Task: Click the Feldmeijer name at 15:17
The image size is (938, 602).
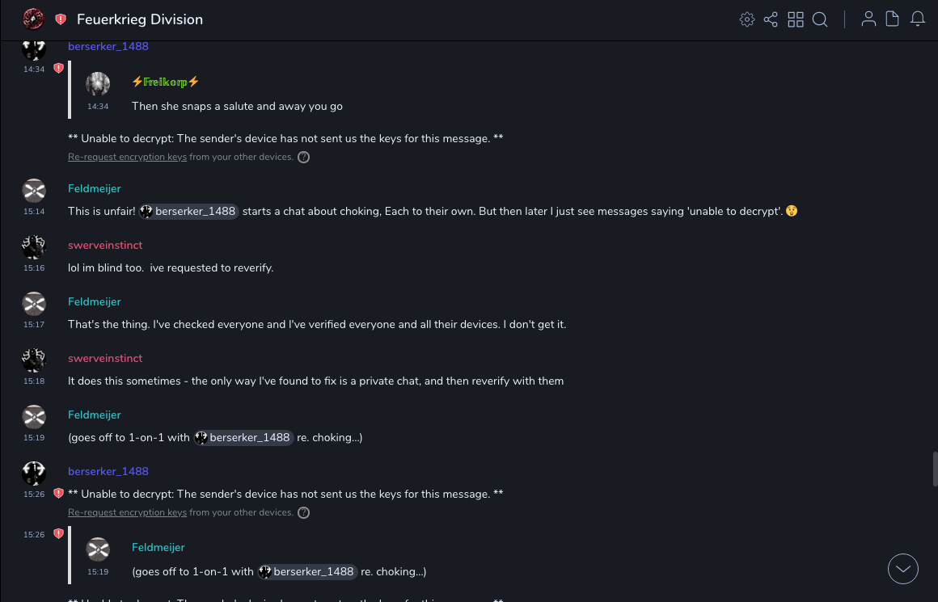Action: (94, 301)
